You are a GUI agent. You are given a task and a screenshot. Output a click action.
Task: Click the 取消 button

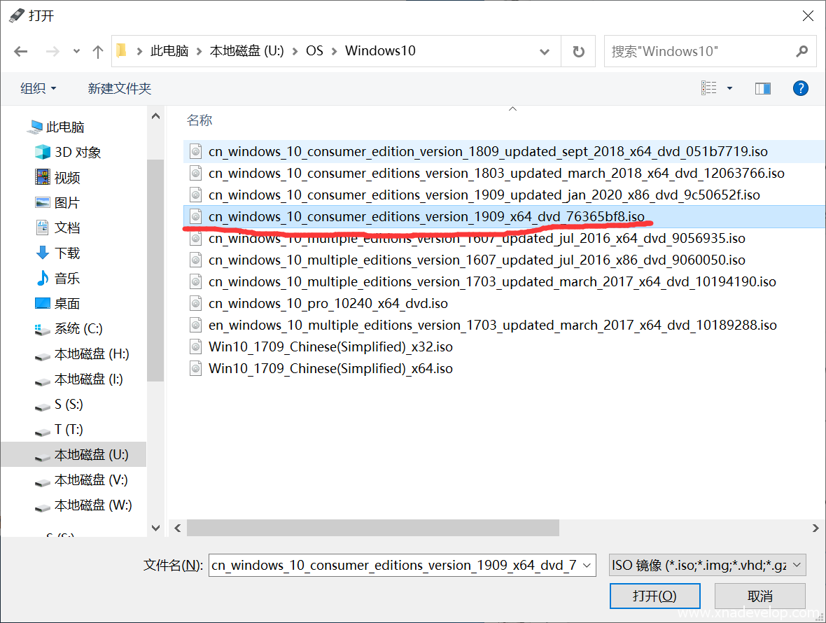coord(759,596)
